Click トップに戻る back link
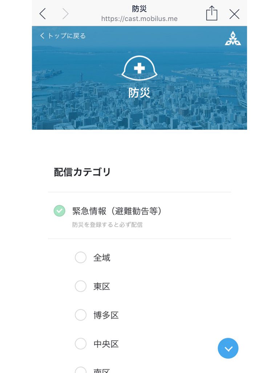 pos(62,36)
